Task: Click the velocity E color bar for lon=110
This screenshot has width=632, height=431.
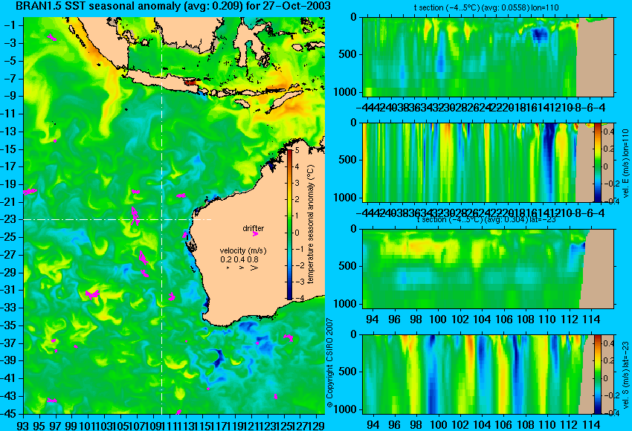Action: click(597, 162)
